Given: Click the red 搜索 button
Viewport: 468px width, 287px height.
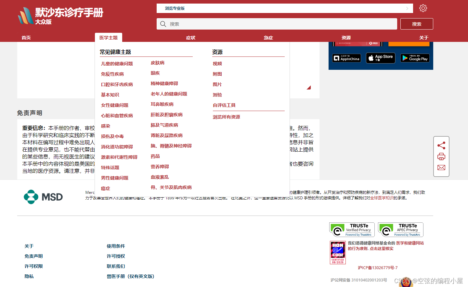Looking at the screenshot, I should [x=417, y=24].
